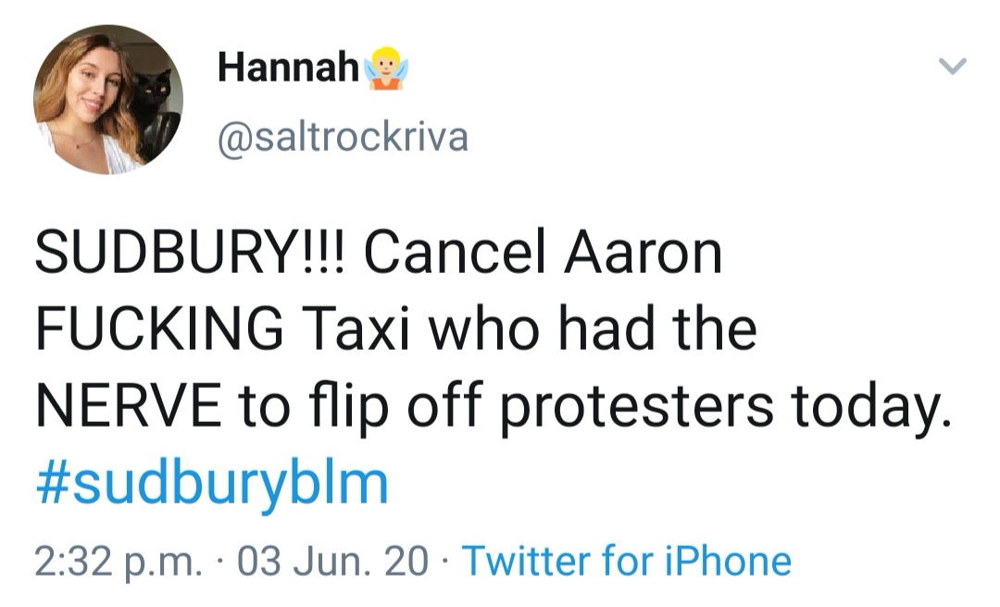This screenshot has width=1000, height=607.
Task: Click the word "Cancel" in the tweet
Action: click(x=452, y=254)
